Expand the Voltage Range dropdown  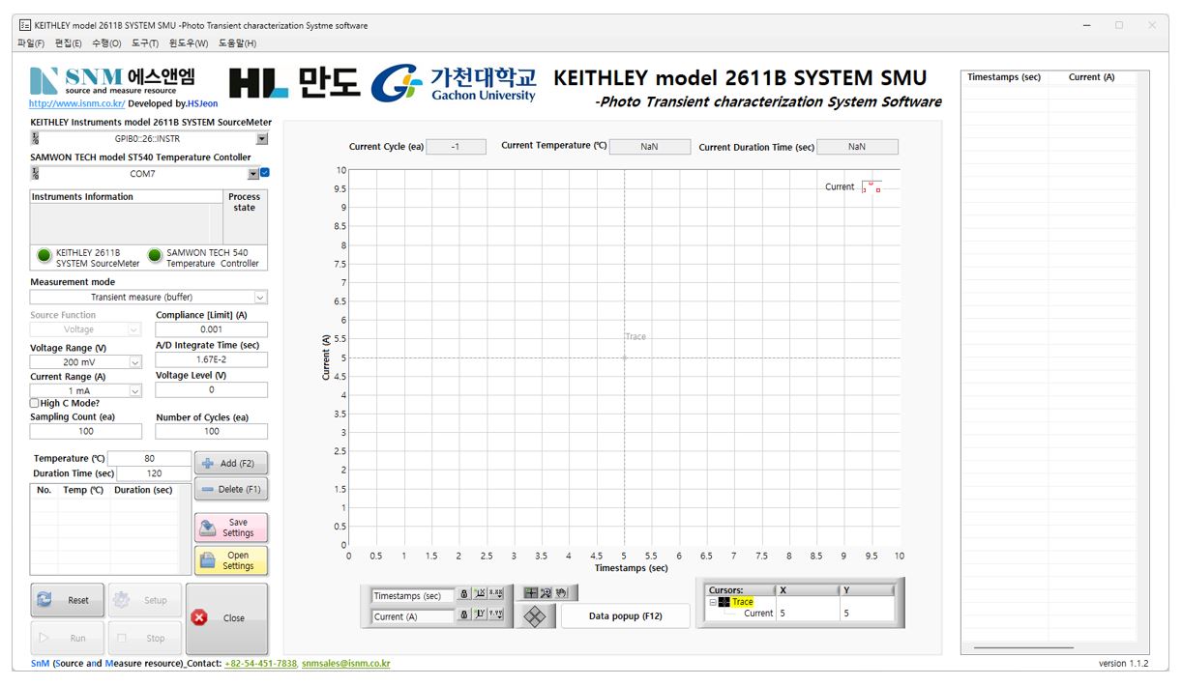pos(134,362)
